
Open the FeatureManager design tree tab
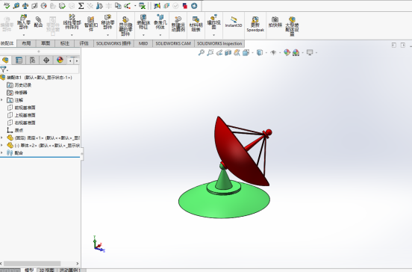pyautogui.click(x=5, y=61)
